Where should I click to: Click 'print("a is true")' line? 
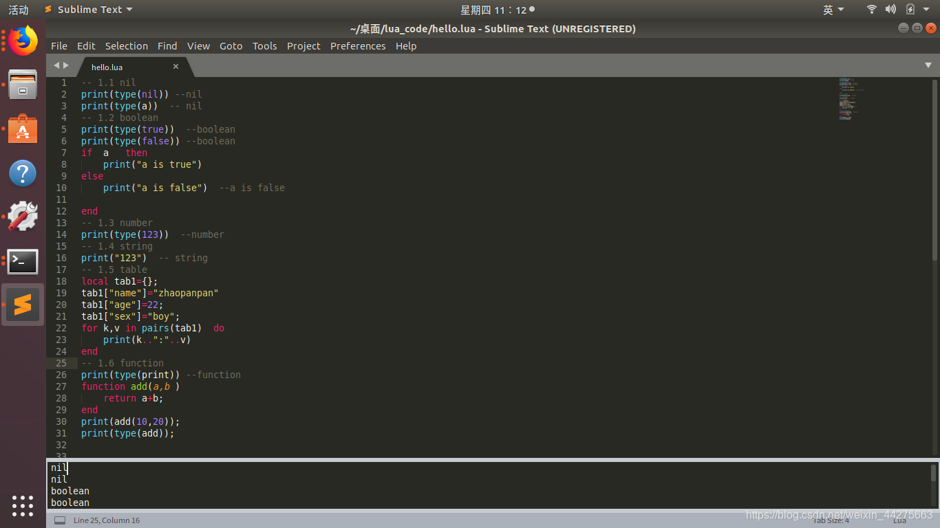[x=153, y=164]
